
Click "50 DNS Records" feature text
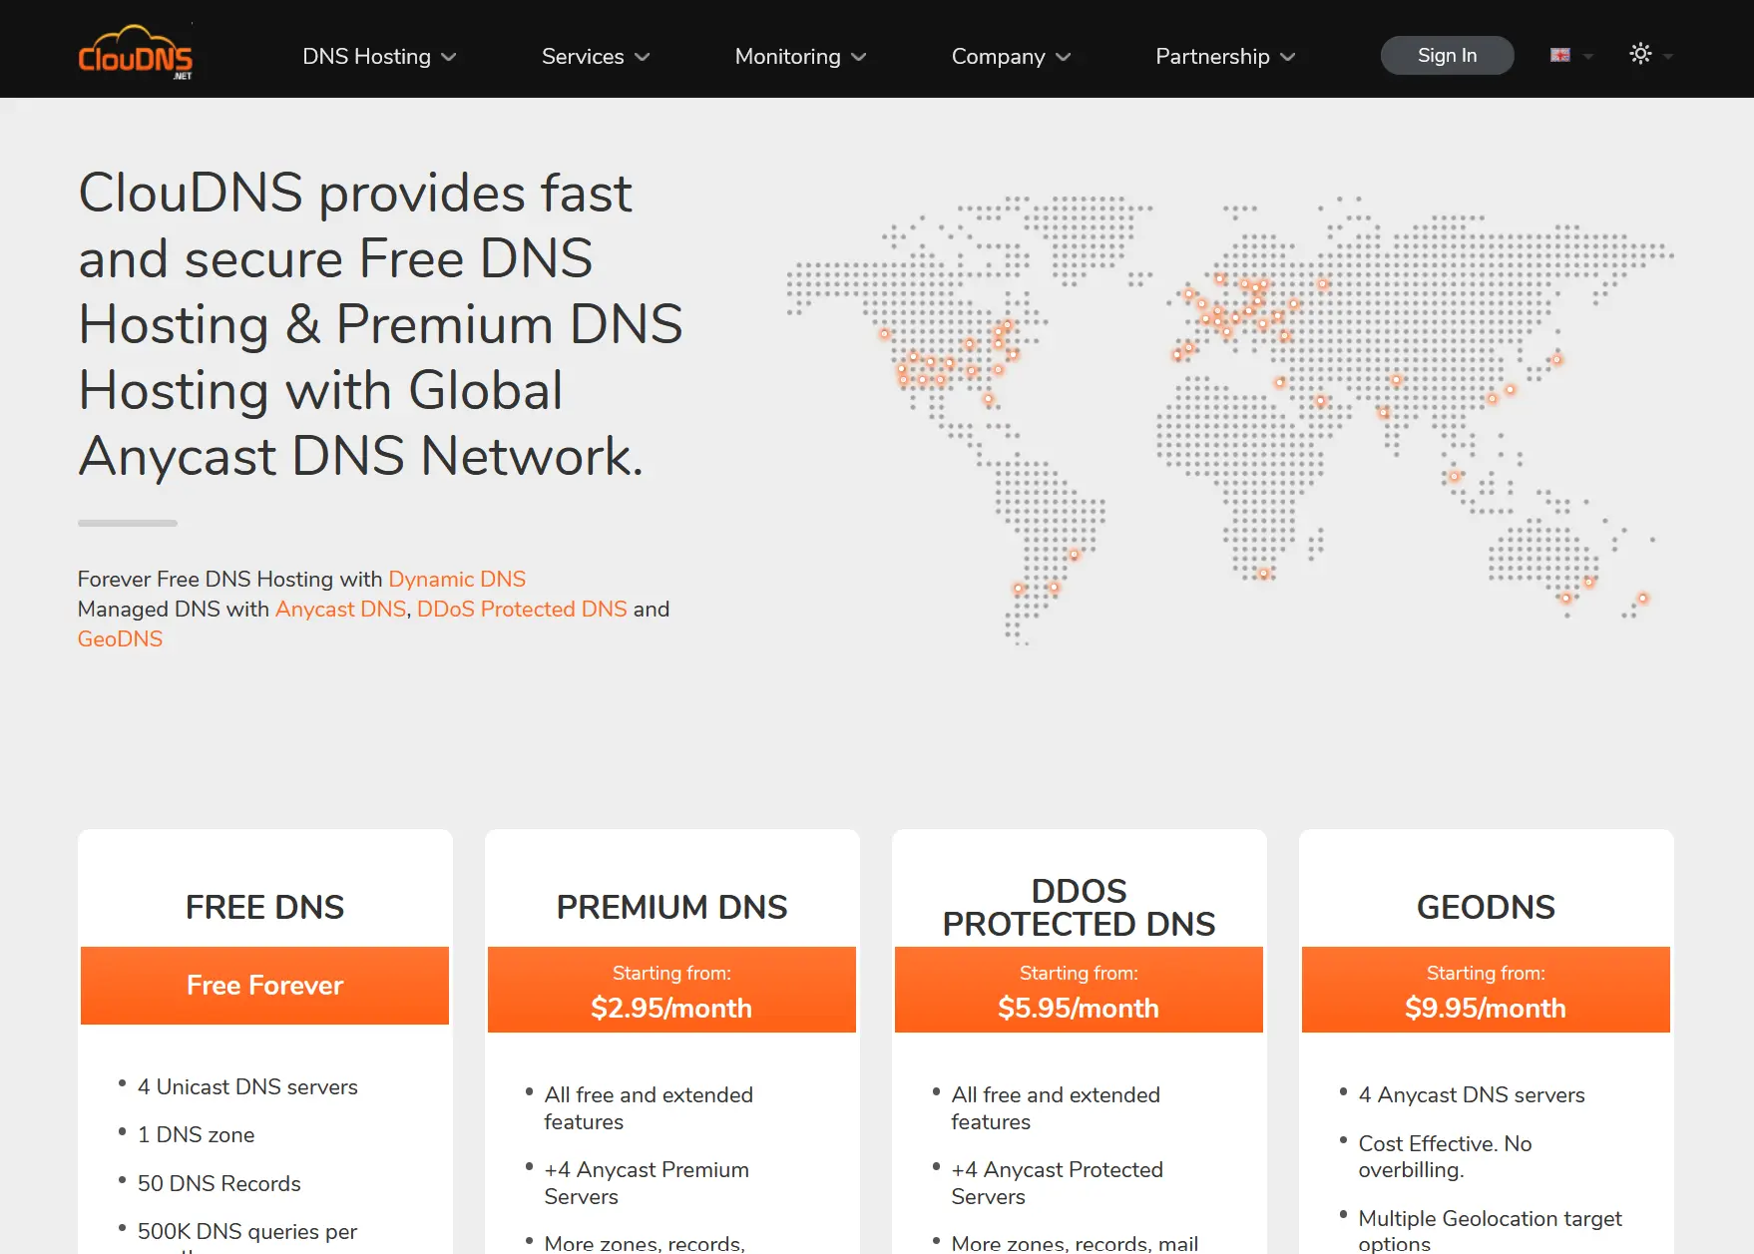(x=219, y=1184)
